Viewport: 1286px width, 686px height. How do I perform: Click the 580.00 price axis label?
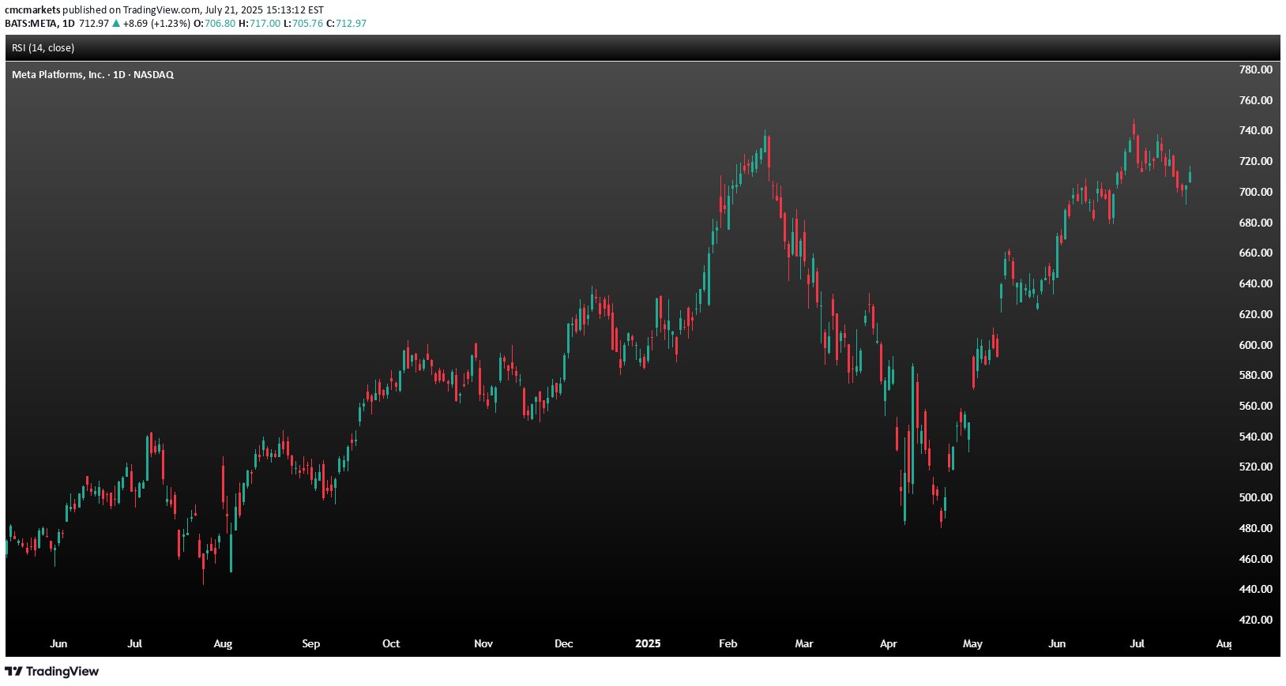[x=1256, y=375]
